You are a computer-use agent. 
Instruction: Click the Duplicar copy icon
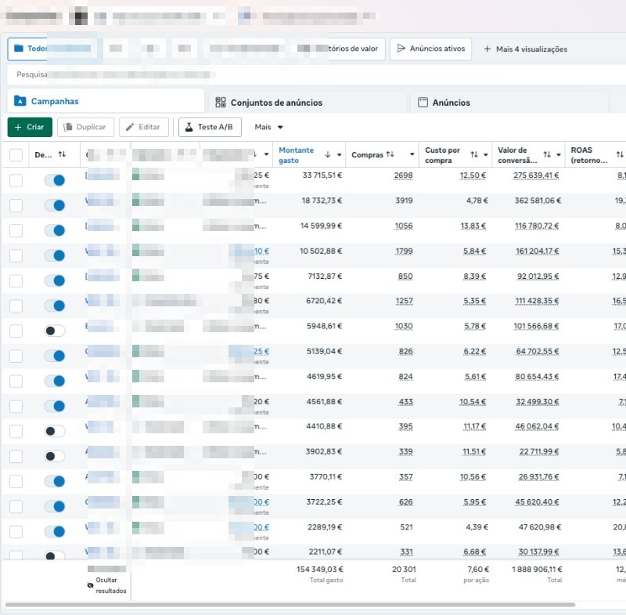click(x=68, y=127)
